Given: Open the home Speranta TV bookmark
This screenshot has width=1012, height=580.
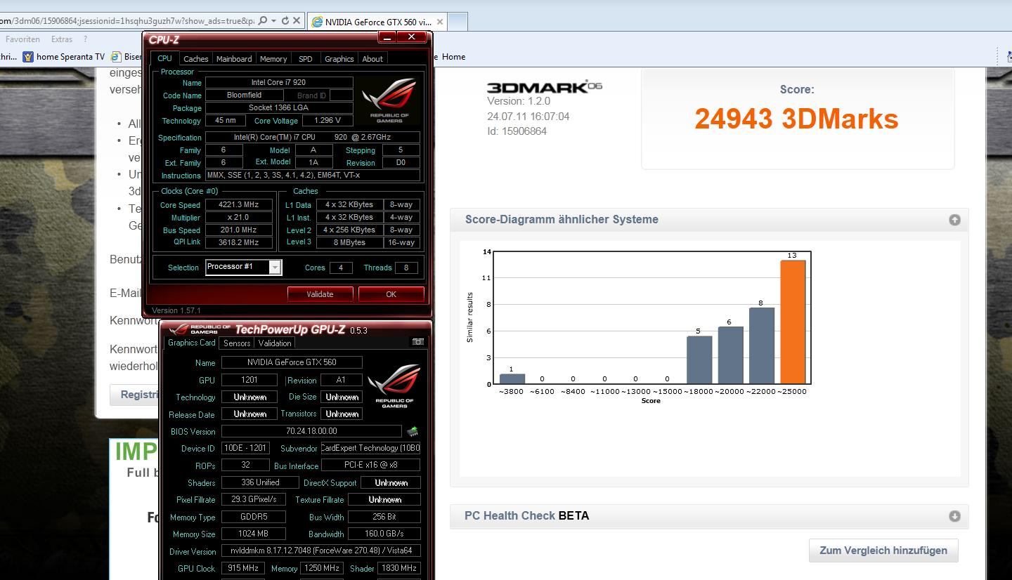Looking at the screenshot, I should pos(63,57).
